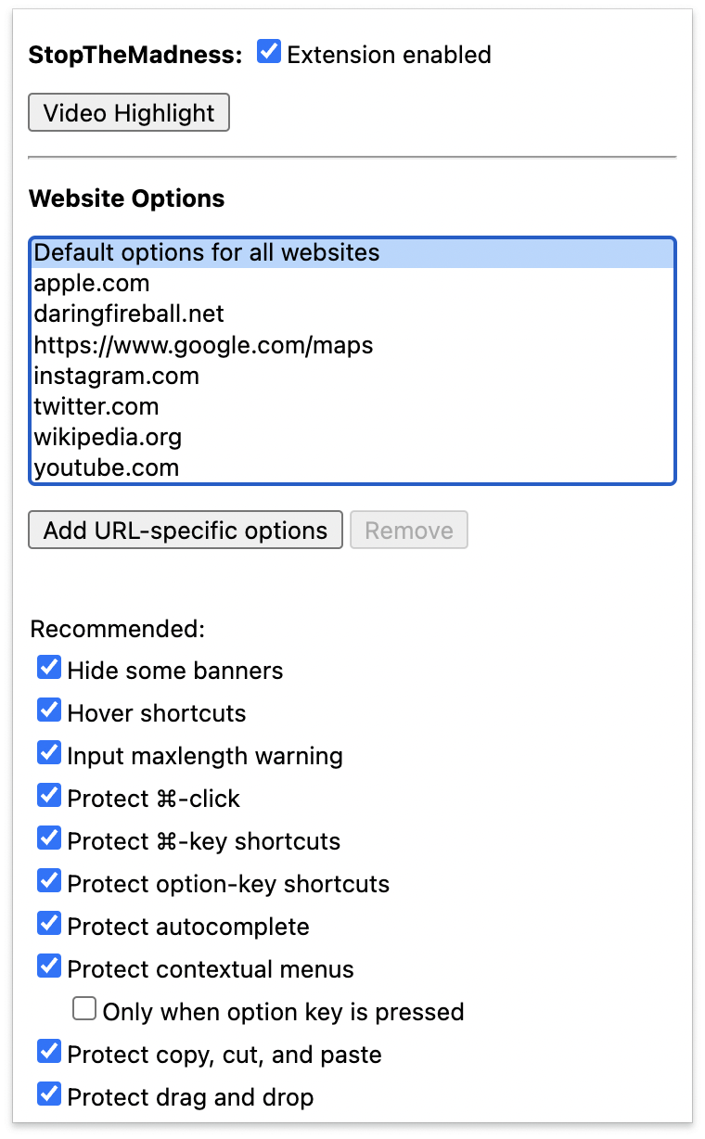Toggle Protect drag and drop checkbox
This screenshot has width=705, height=1139.
click(x=49, y=1094)
